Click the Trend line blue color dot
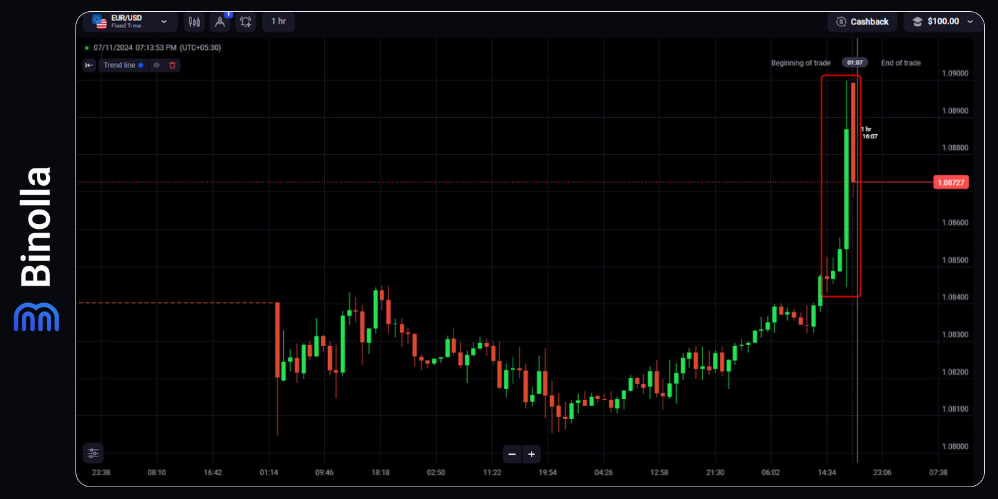Viewport: 998px width, 499px height. (x=141, y=65)
